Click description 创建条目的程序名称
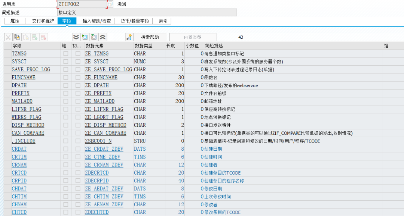The image size is (404, 216). pos(224,181)
